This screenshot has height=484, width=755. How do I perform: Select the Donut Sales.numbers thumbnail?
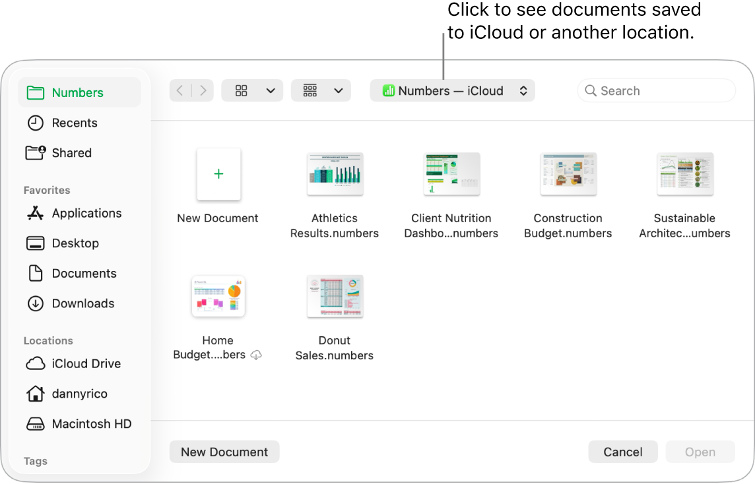pos(335,296)
